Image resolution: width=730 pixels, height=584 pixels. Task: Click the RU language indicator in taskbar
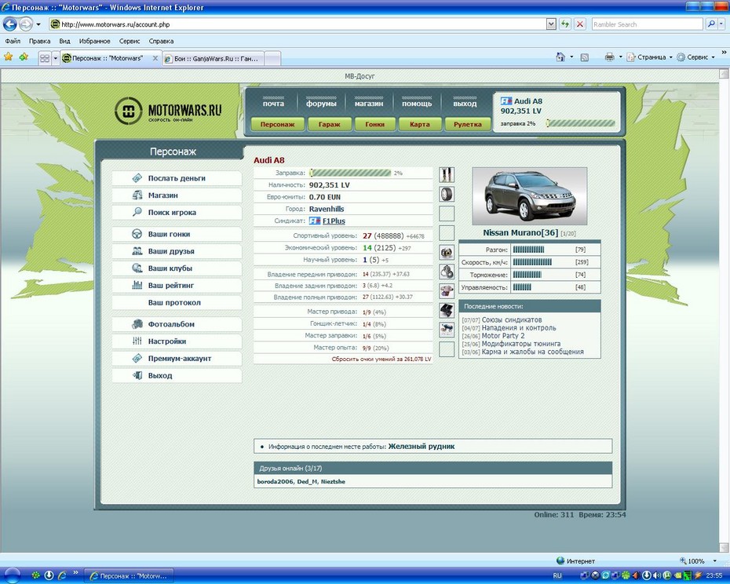[x=557, y=575]
